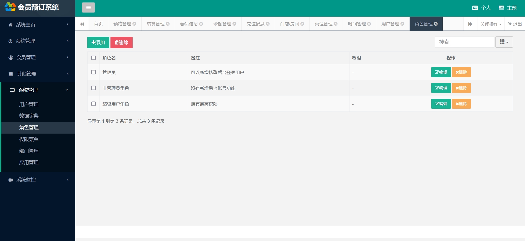Expand the 系统主页 sidebar menu
This screenshot has width=525, height=241.
click(37, 25)
